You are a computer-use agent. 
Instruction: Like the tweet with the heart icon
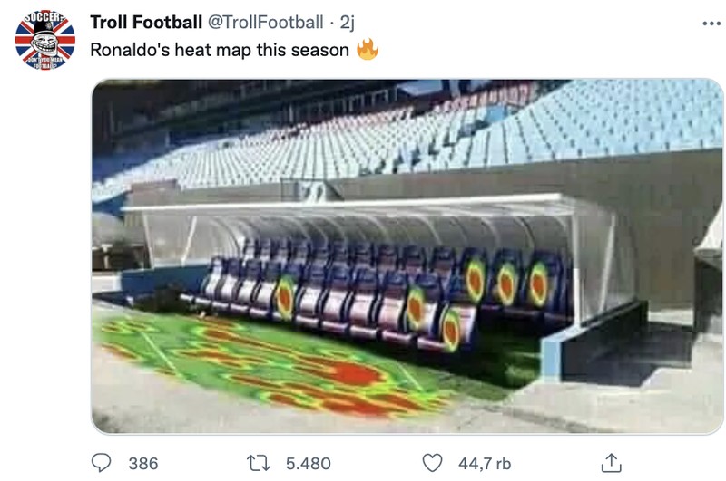click(432, 463)
